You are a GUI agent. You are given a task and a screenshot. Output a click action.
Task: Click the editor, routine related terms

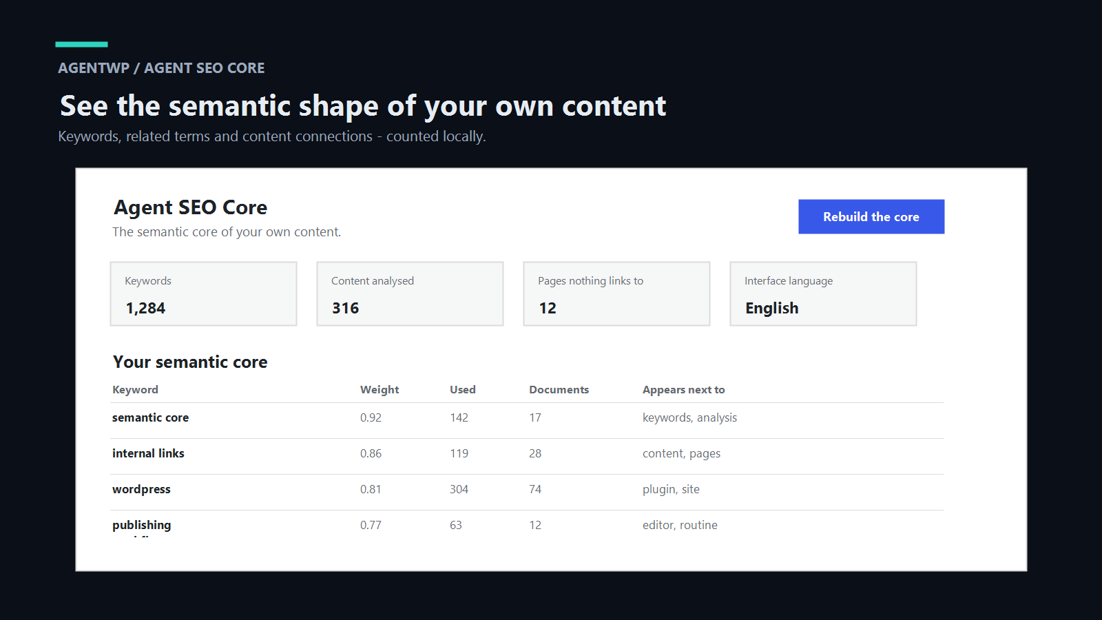680,525
